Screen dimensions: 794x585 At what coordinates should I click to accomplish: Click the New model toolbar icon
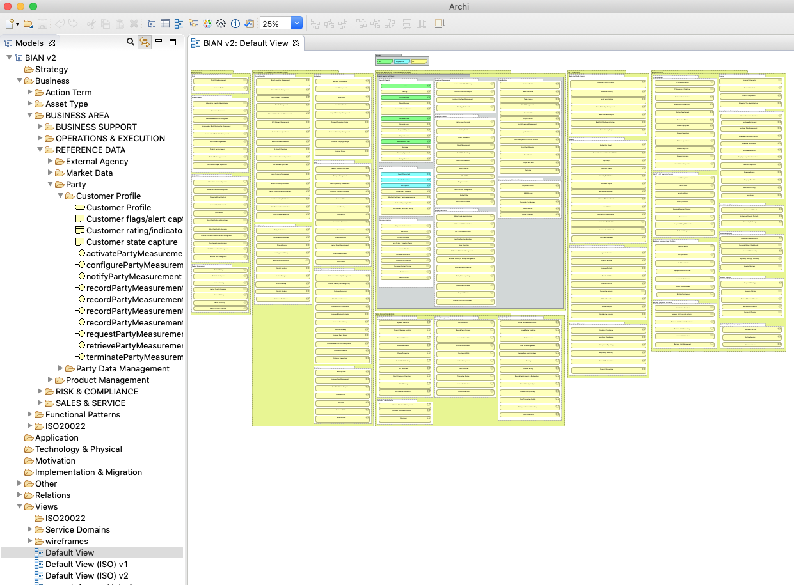coord(10,24)
